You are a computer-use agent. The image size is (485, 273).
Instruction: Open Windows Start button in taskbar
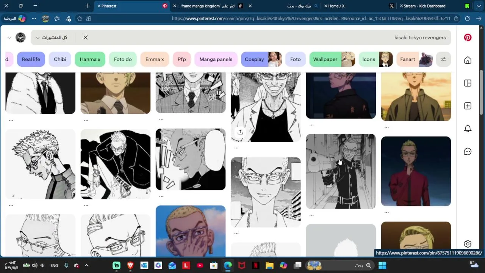pyautogui.click(x=382, y=265)
